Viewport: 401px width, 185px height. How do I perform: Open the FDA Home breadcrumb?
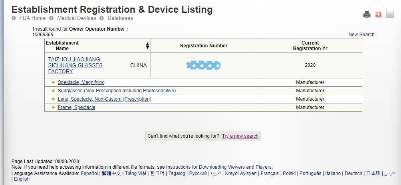tap(32, 18)
